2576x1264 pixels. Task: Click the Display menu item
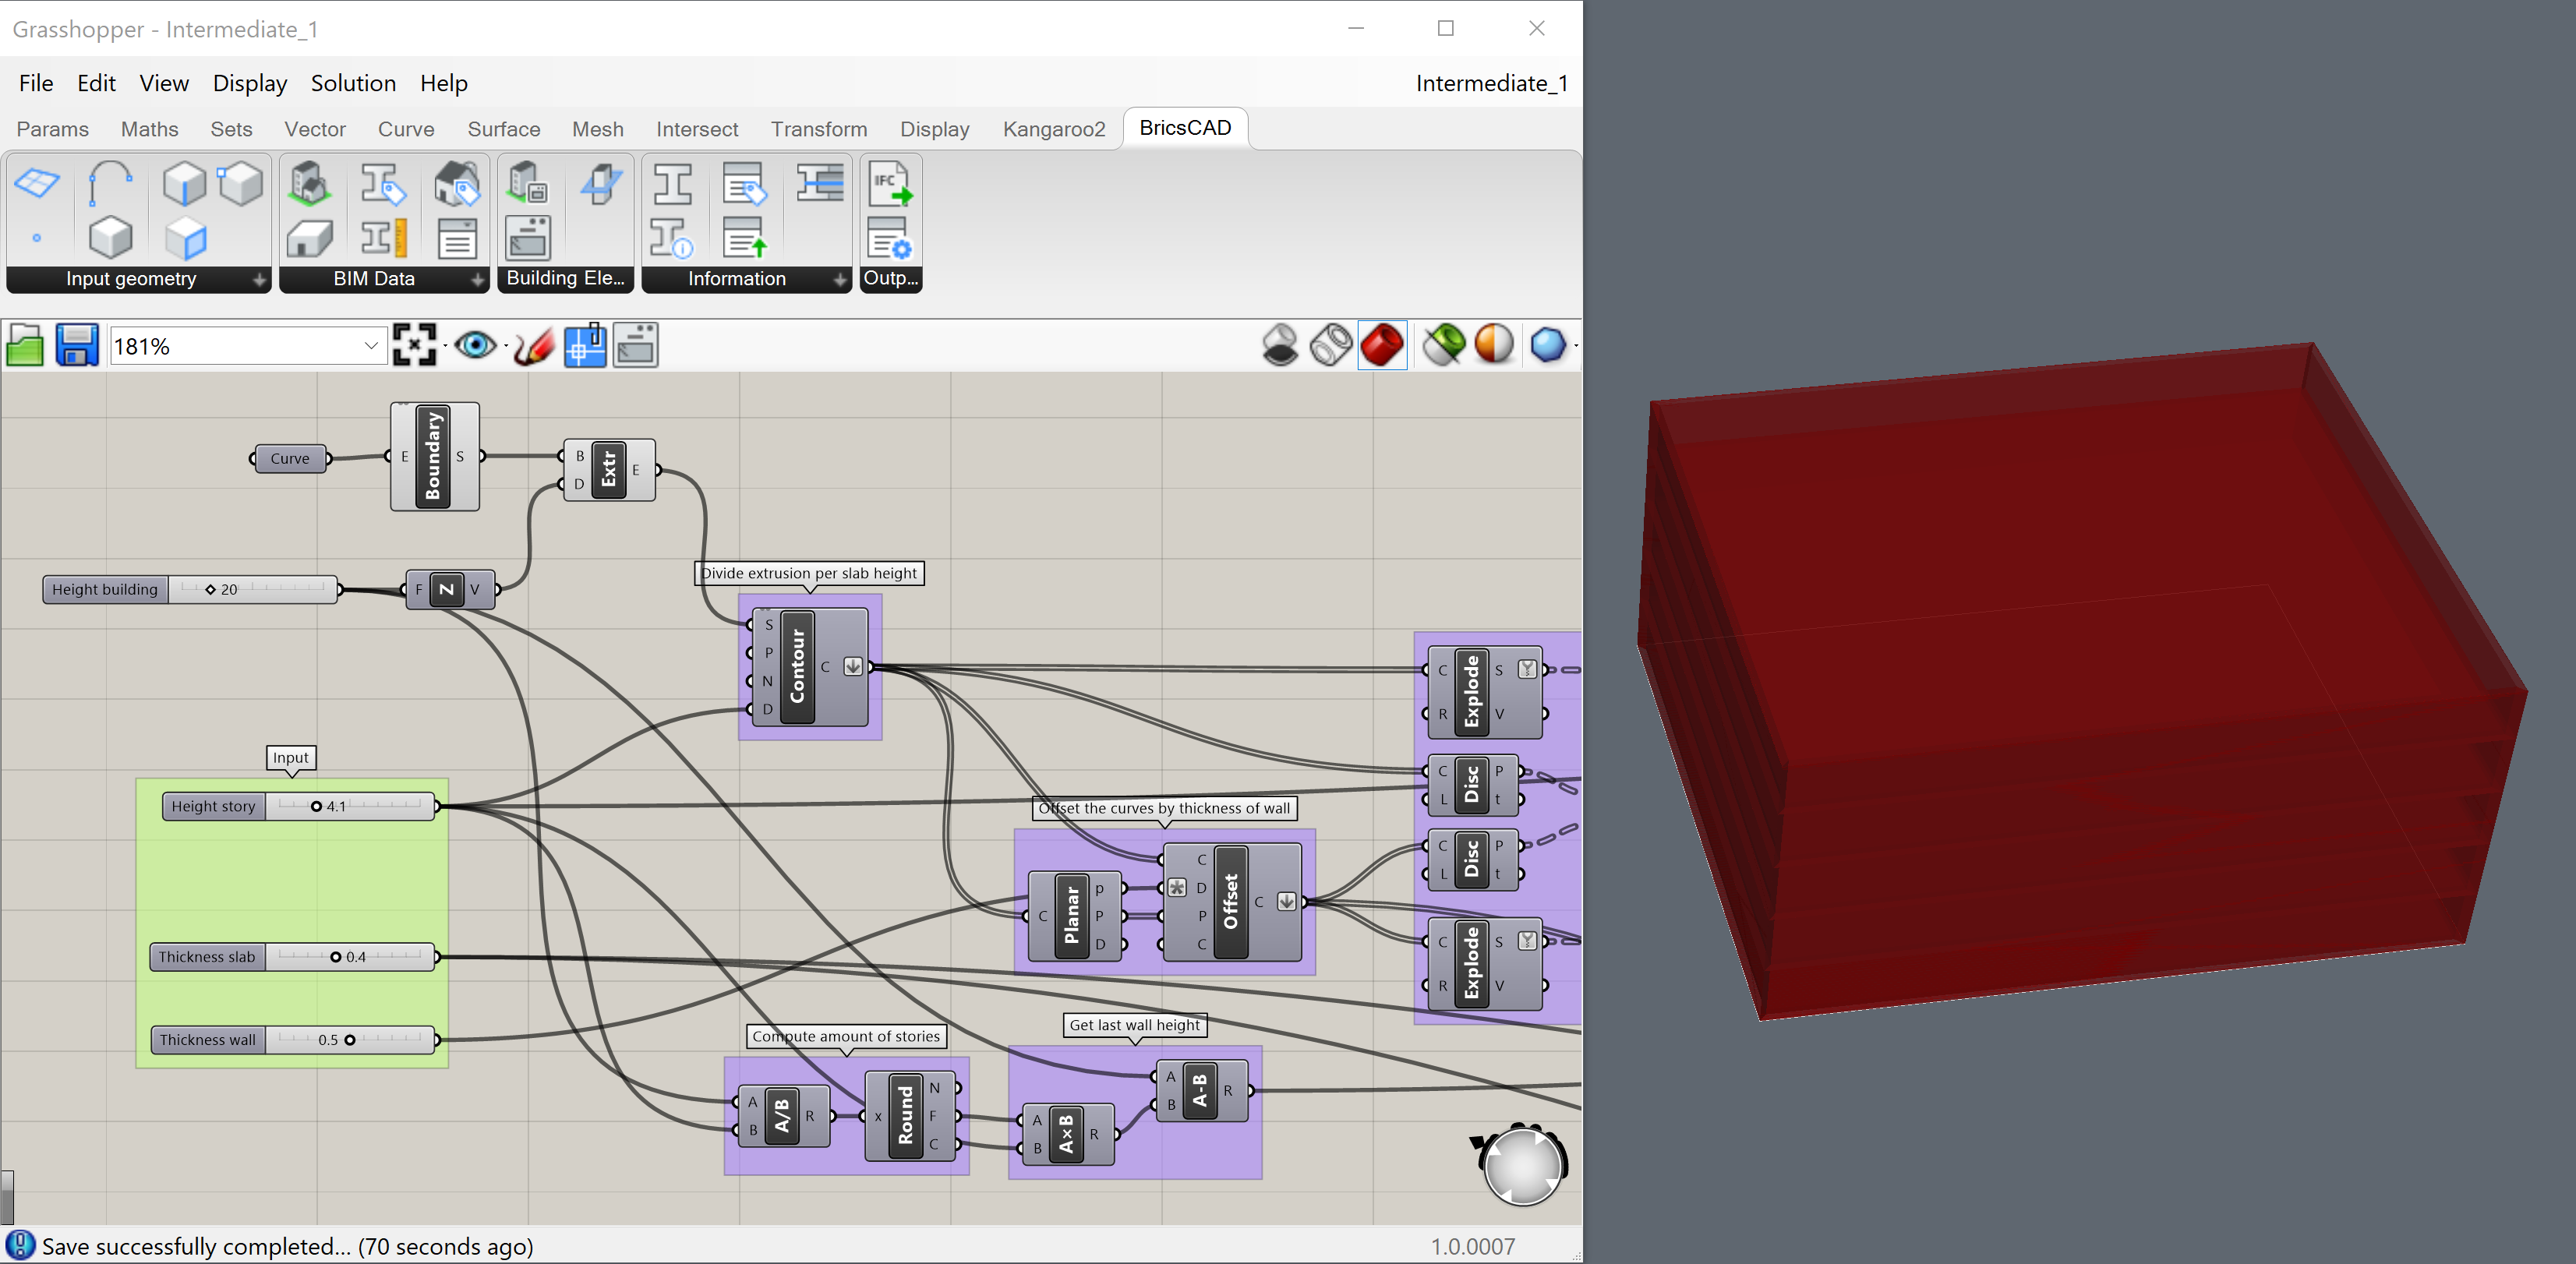248,80
